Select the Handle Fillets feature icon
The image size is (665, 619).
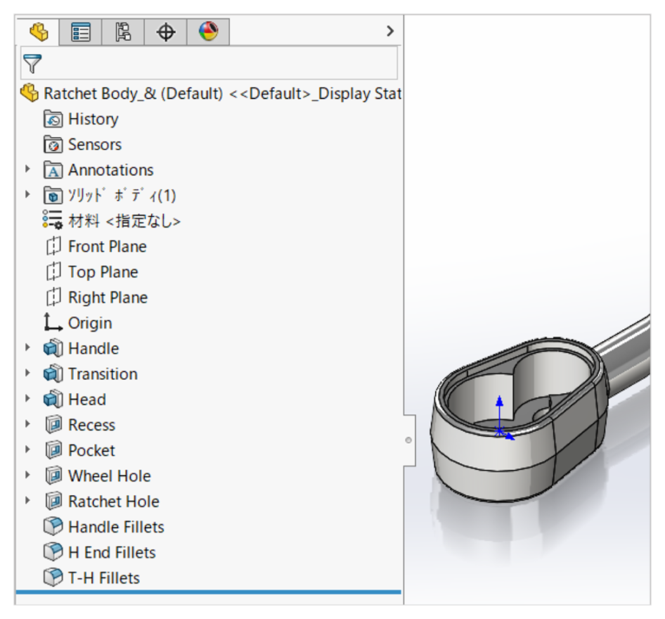(53, 527)
